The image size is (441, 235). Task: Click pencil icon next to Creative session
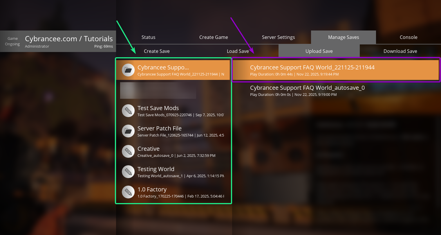128,151
